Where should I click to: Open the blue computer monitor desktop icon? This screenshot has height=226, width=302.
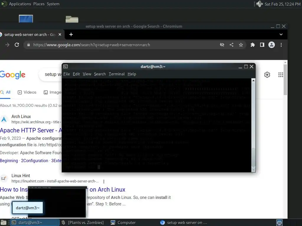coord(26,19)
